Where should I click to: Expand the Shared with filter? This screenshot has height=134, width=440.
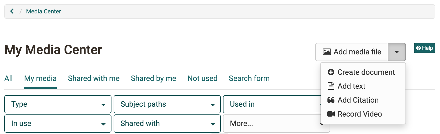click(x=167, y=124)
